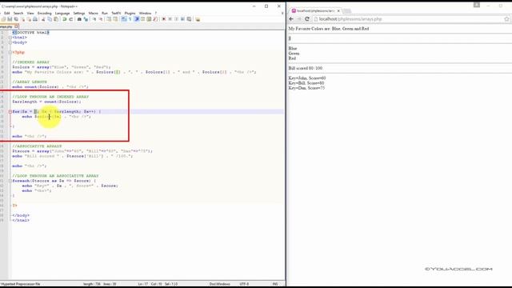The width and height of the screenshot is (512, 288).
Task: Toggle the Indent Guide toolbar icon
Action: coord(137,19)
